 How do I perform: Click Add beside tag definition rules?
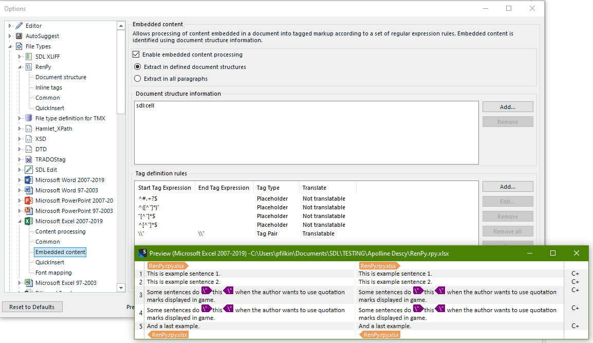508,187
